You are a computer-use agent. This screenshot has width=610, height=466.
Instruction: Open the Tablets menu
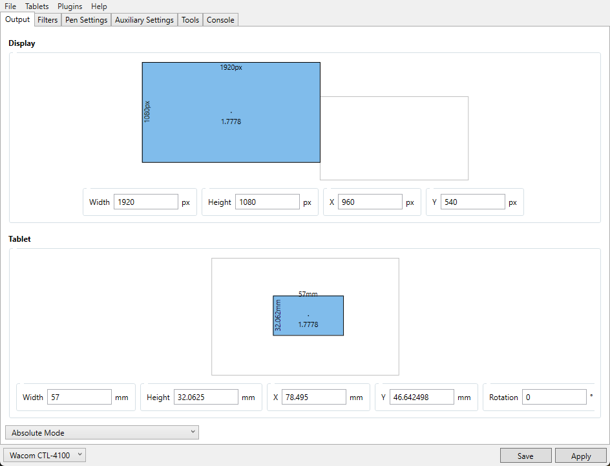click(x=37, y=6)
